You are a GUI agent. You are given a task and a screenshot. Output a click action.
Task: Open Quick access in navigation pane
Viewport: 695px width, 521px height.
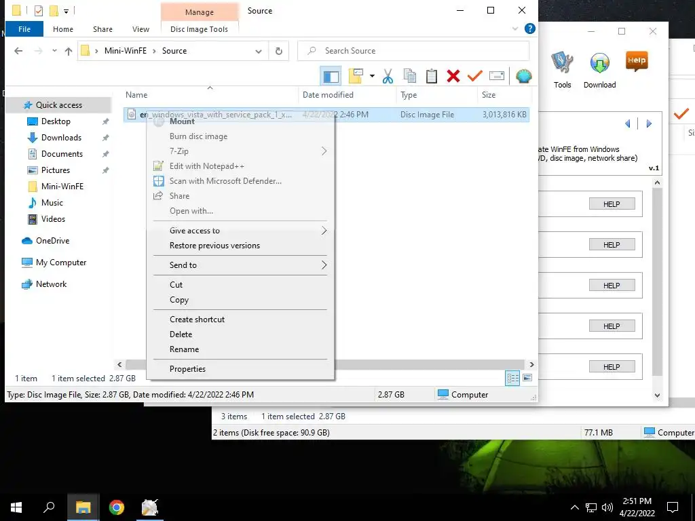[58, 105]
